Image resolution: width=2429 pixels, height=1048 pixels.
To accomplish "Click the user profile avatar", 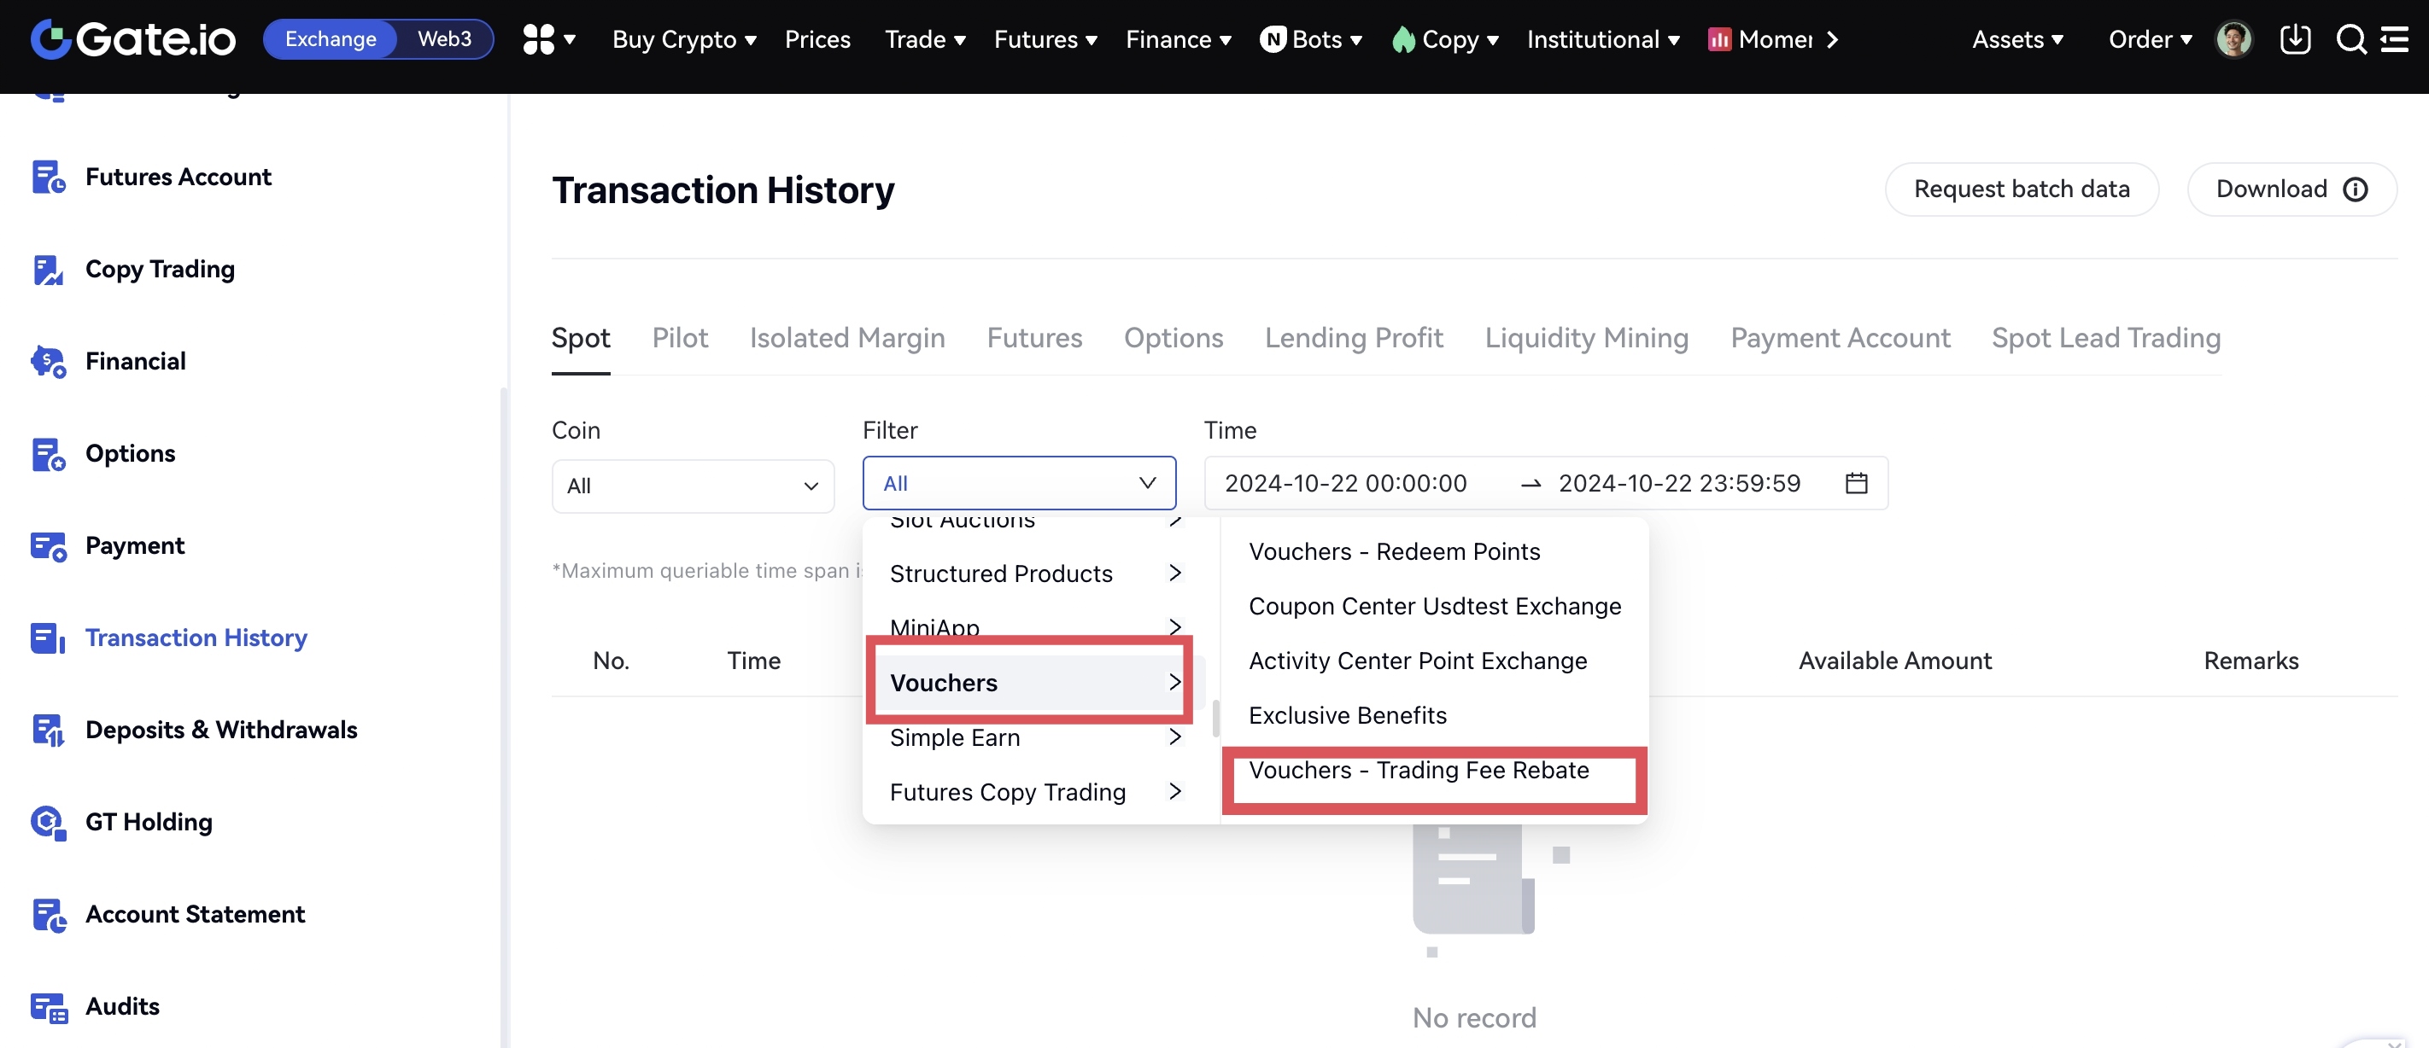I will [x=2232, y=38].
